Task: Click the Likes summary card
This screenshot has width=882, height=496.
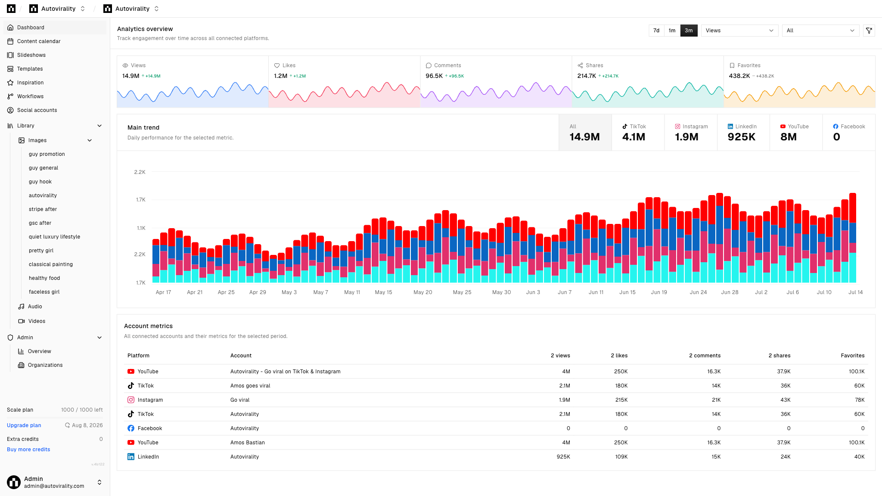Action: click(345, 82)
